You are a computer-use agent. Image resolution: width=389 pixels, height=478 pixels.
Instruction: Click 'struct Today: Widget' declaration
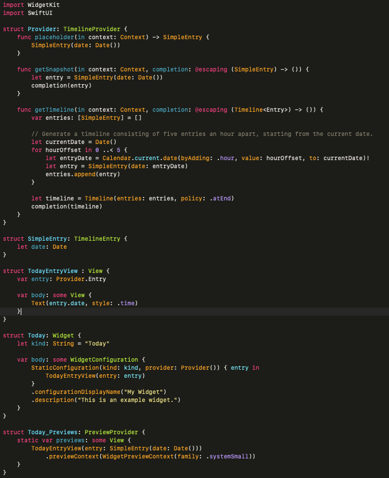[42, 336]
